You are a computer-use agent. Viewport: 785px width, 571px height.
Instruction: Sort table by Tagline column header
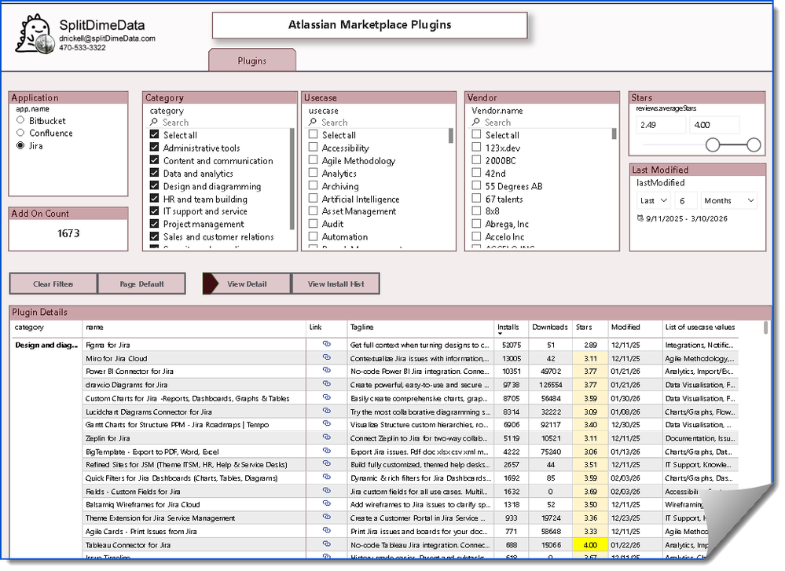362,327
